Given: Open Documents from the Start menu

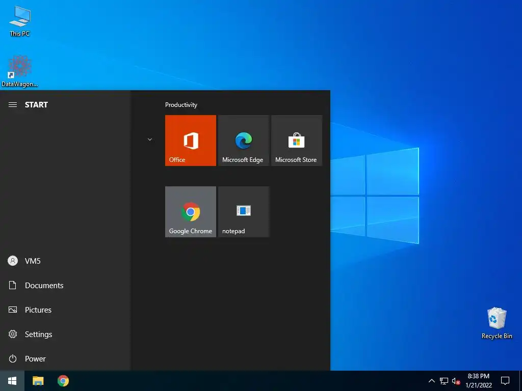Looking at the screenshot, I should pyautogui.click(x=65, y=285).
